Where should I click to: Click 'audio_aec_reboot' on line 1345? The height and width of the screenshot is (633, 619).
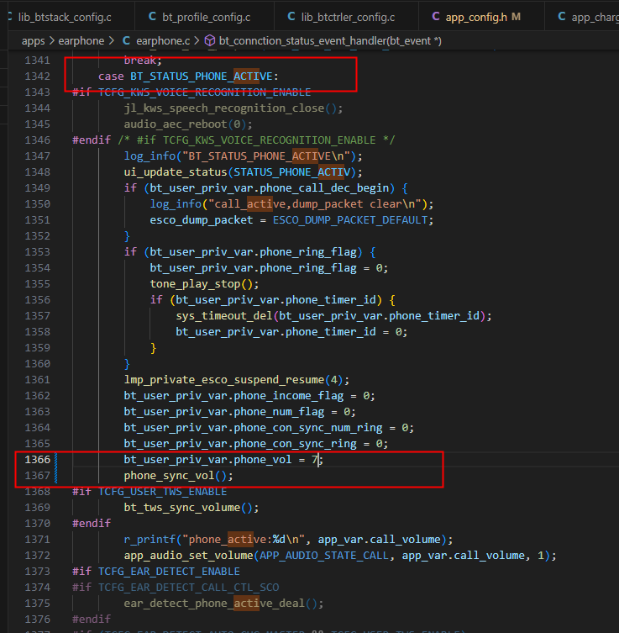tap(176, 124)
